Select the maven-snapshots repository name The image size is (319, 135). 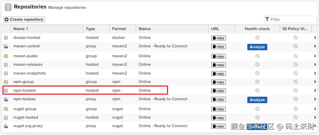(x=29, y=73)
